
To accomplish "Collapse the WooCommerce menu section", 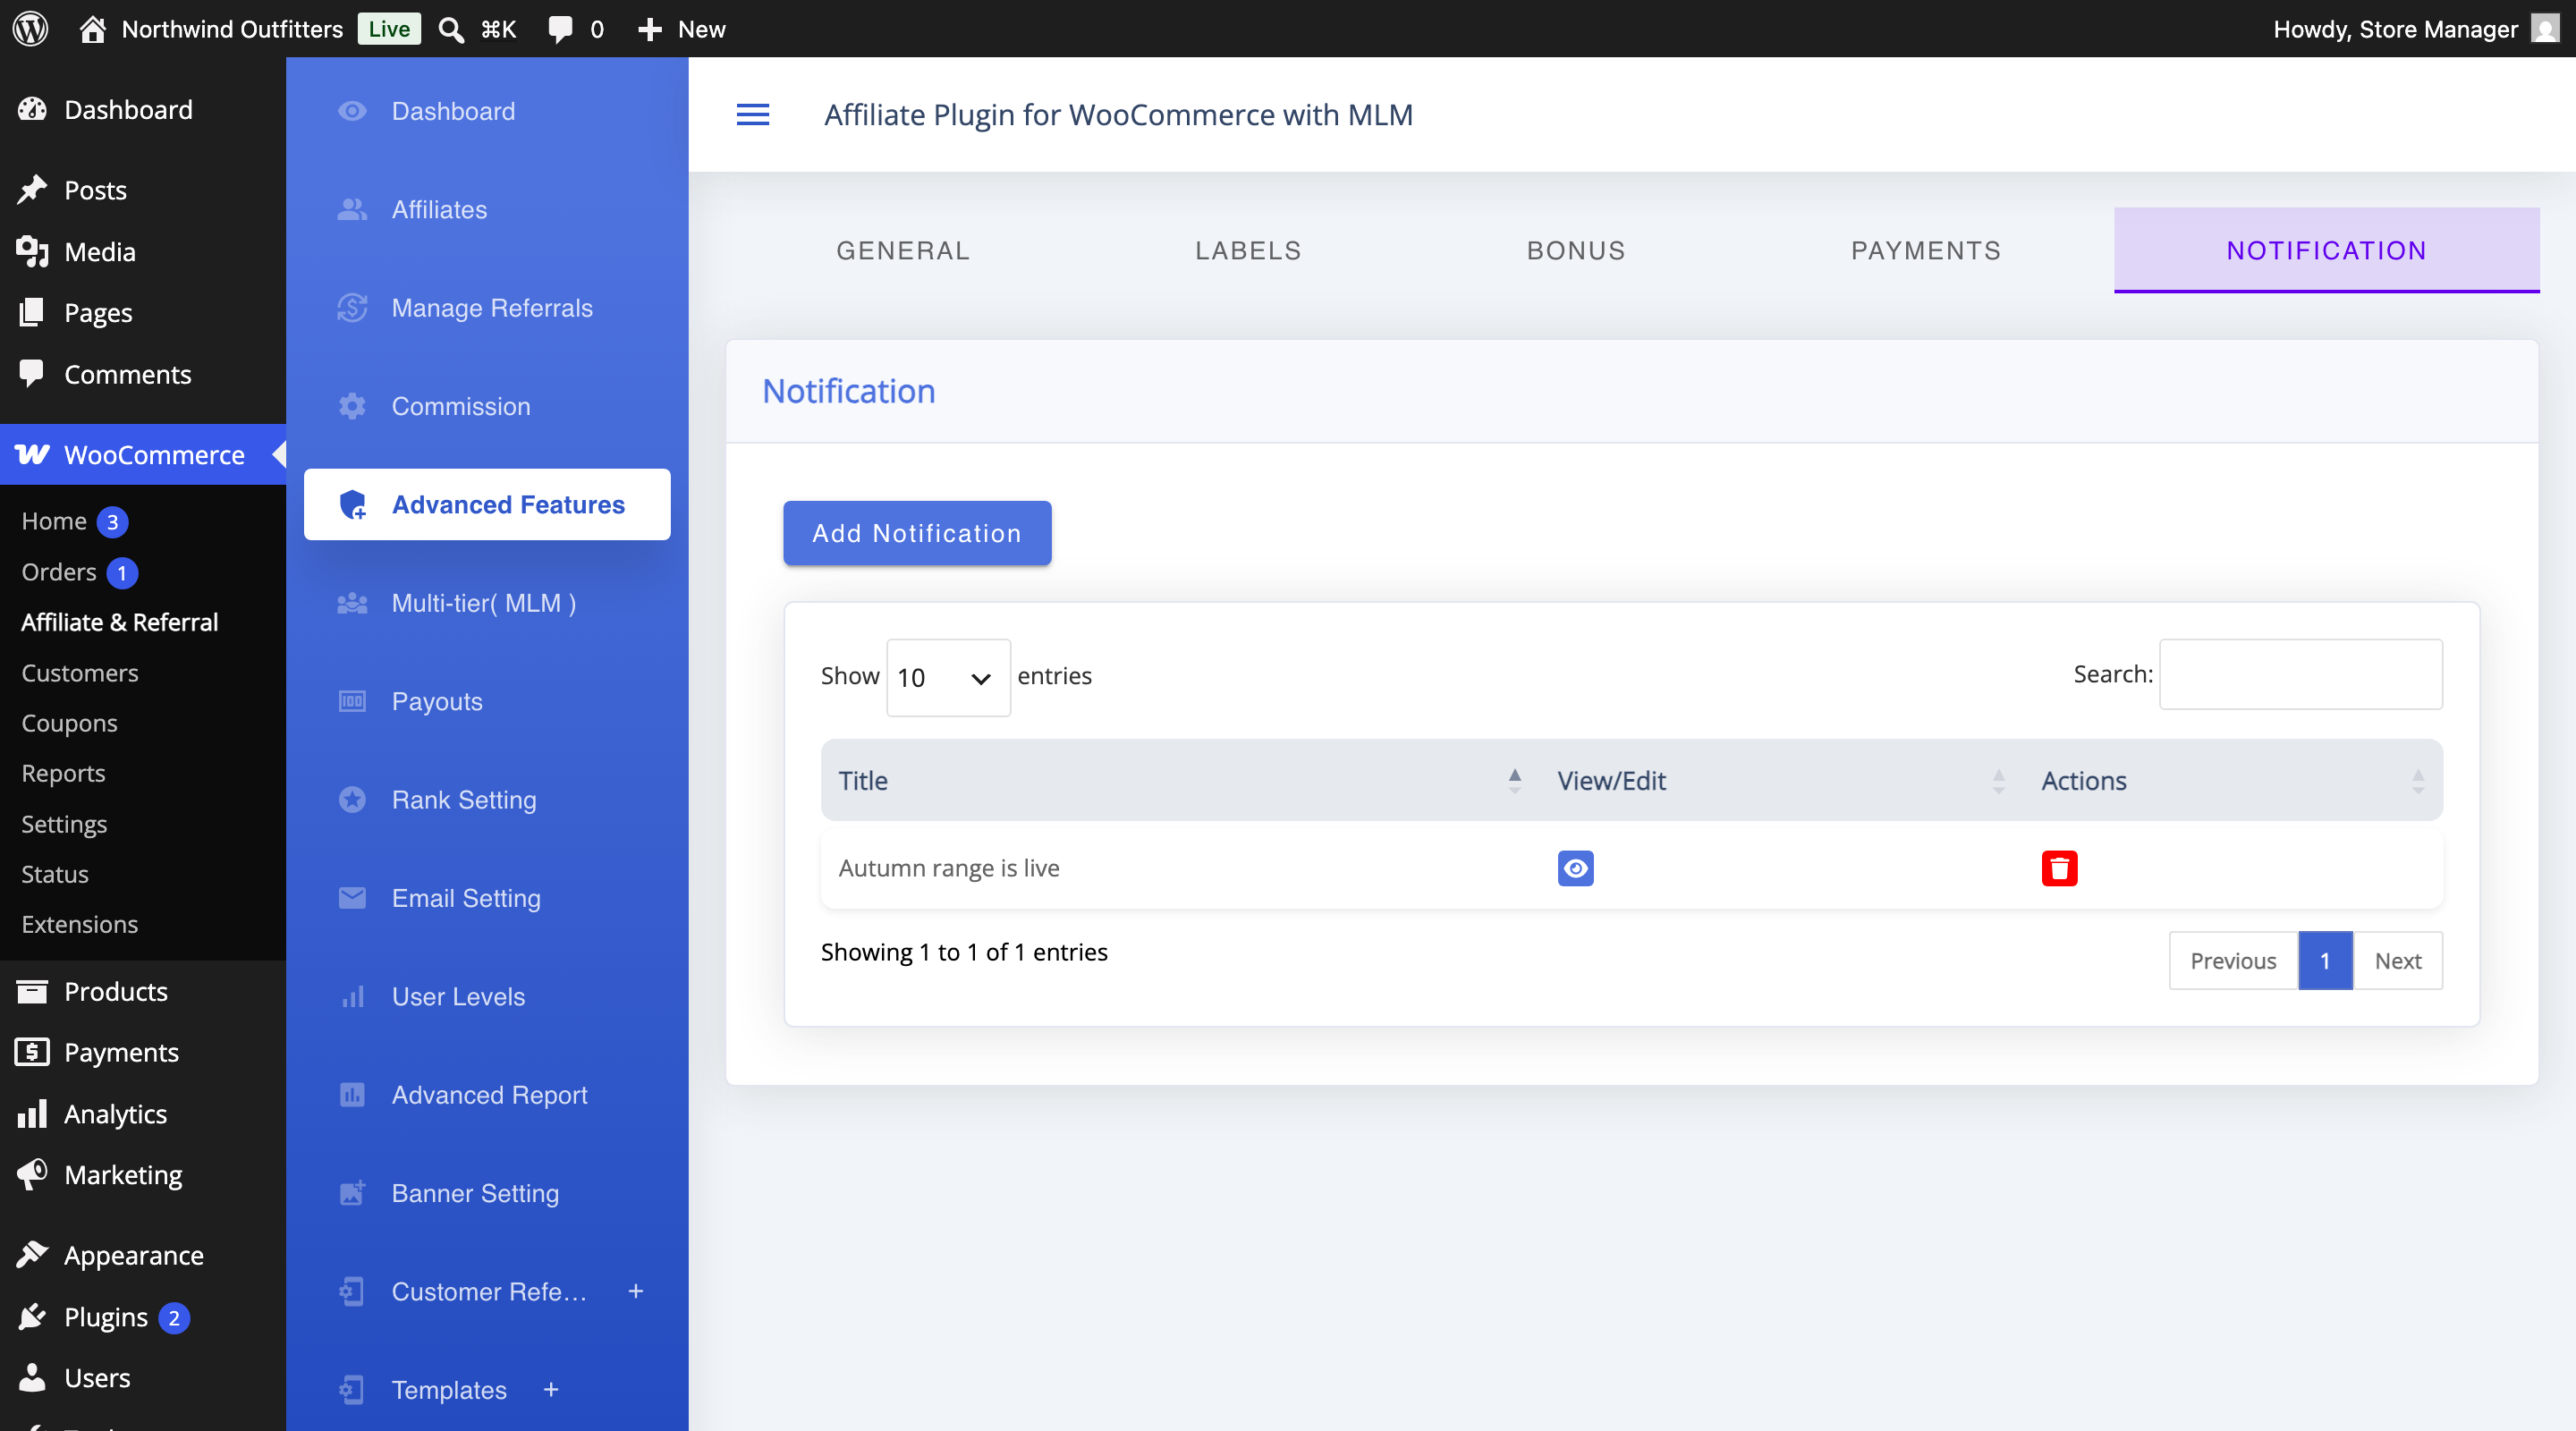I will [x=143, y=455].
